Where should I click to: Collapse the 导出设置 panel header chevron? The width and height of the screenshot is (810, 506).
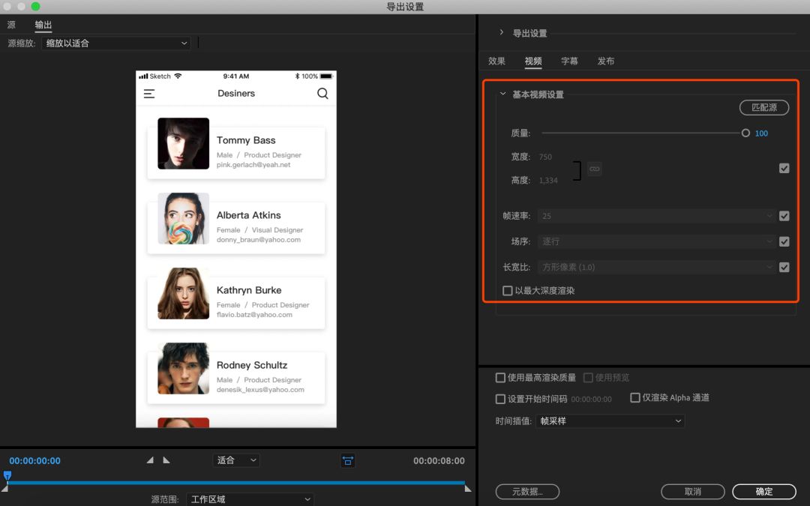[501, 33]
